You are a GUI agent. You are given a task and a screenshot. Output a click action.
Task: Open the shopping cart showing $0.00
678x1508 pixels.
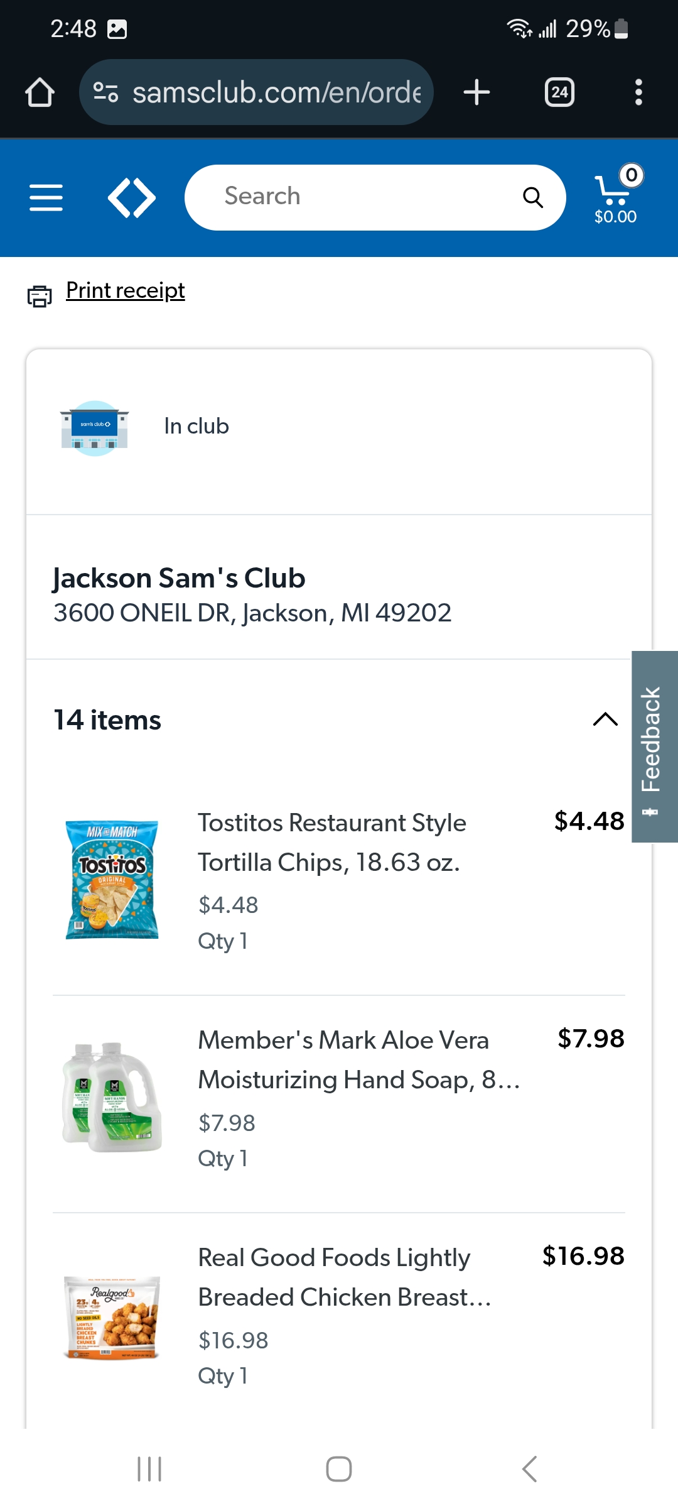coord(615,196)
